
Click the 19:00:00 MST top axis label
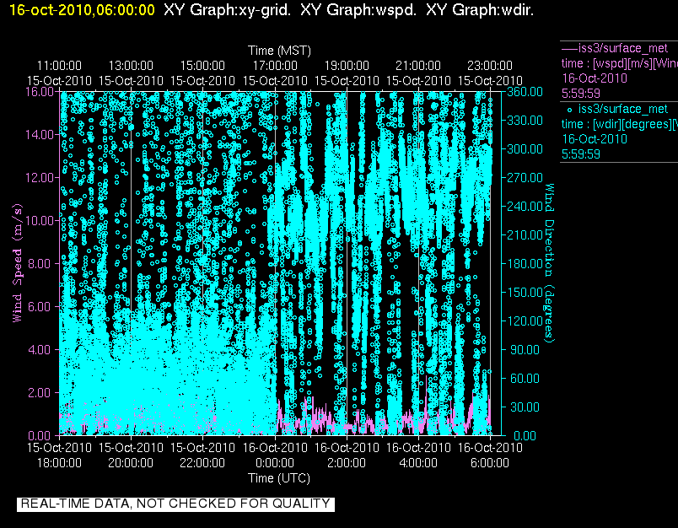point(347,66)
